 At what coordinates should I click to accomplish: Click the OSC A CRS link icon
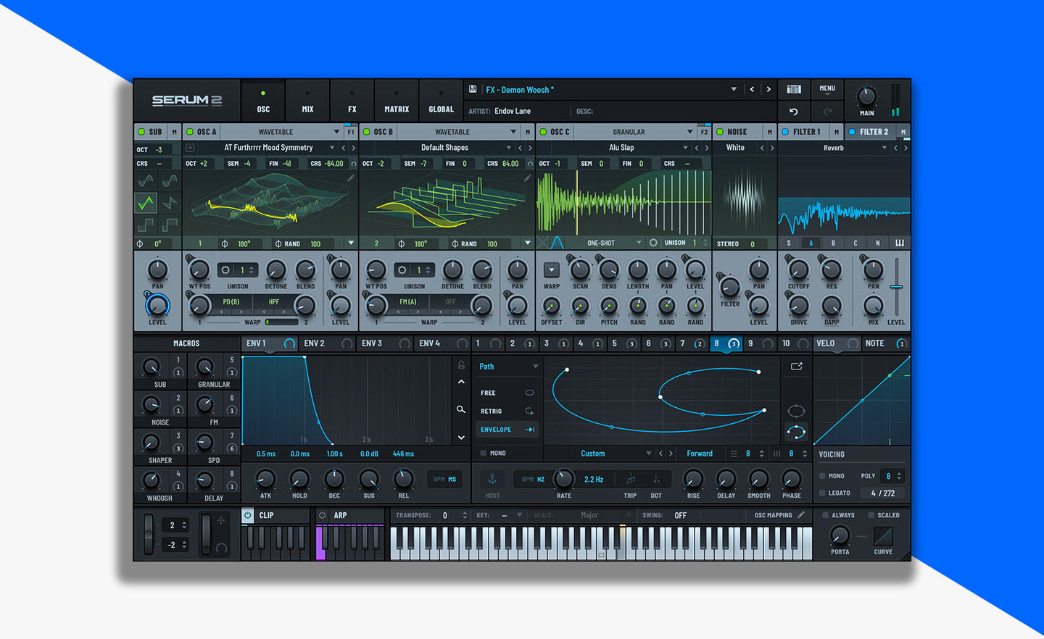click(x=353, y=164)
